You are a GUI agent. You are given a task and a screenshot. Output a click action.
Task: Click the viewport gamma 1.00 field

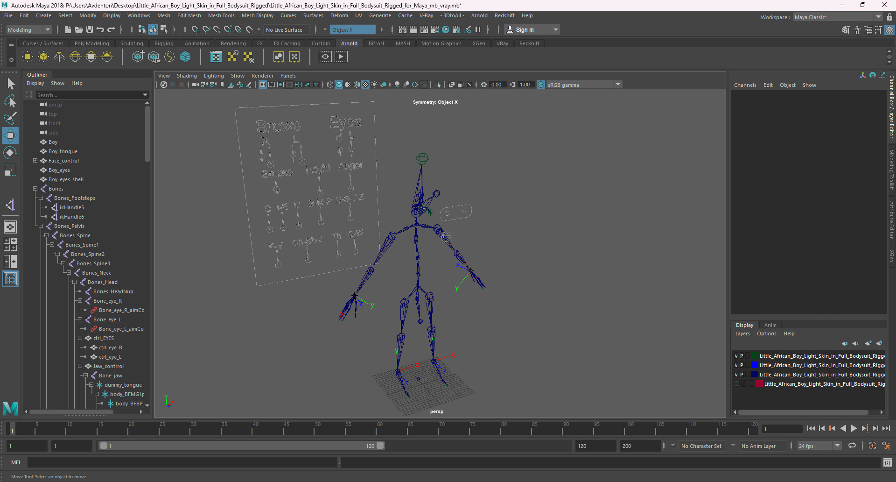[525, 85]
